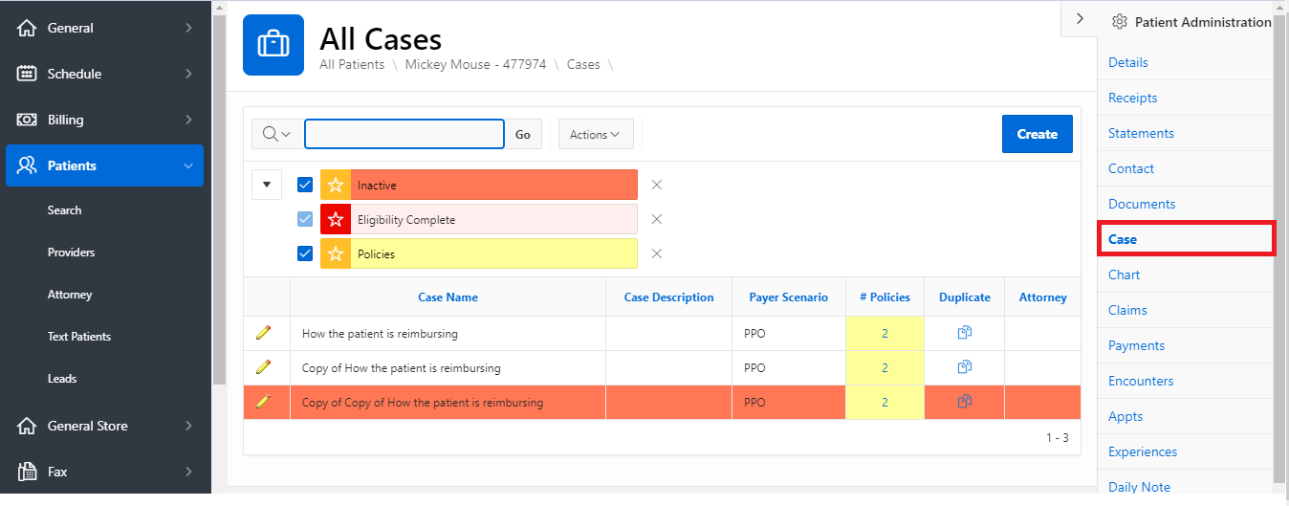Open Chart in right panel
The height and width of the screenshot is (506, 1289).
1125,275
